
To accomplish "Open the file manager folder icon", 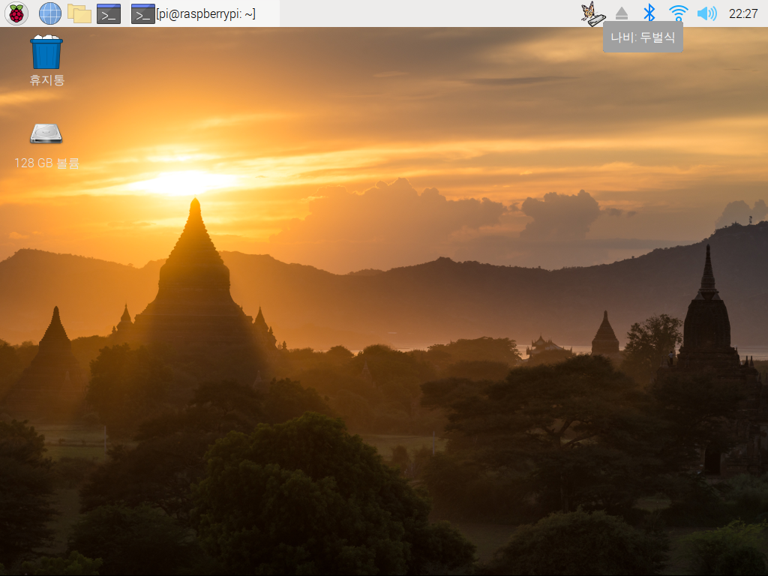I will (x=79, y=13).
